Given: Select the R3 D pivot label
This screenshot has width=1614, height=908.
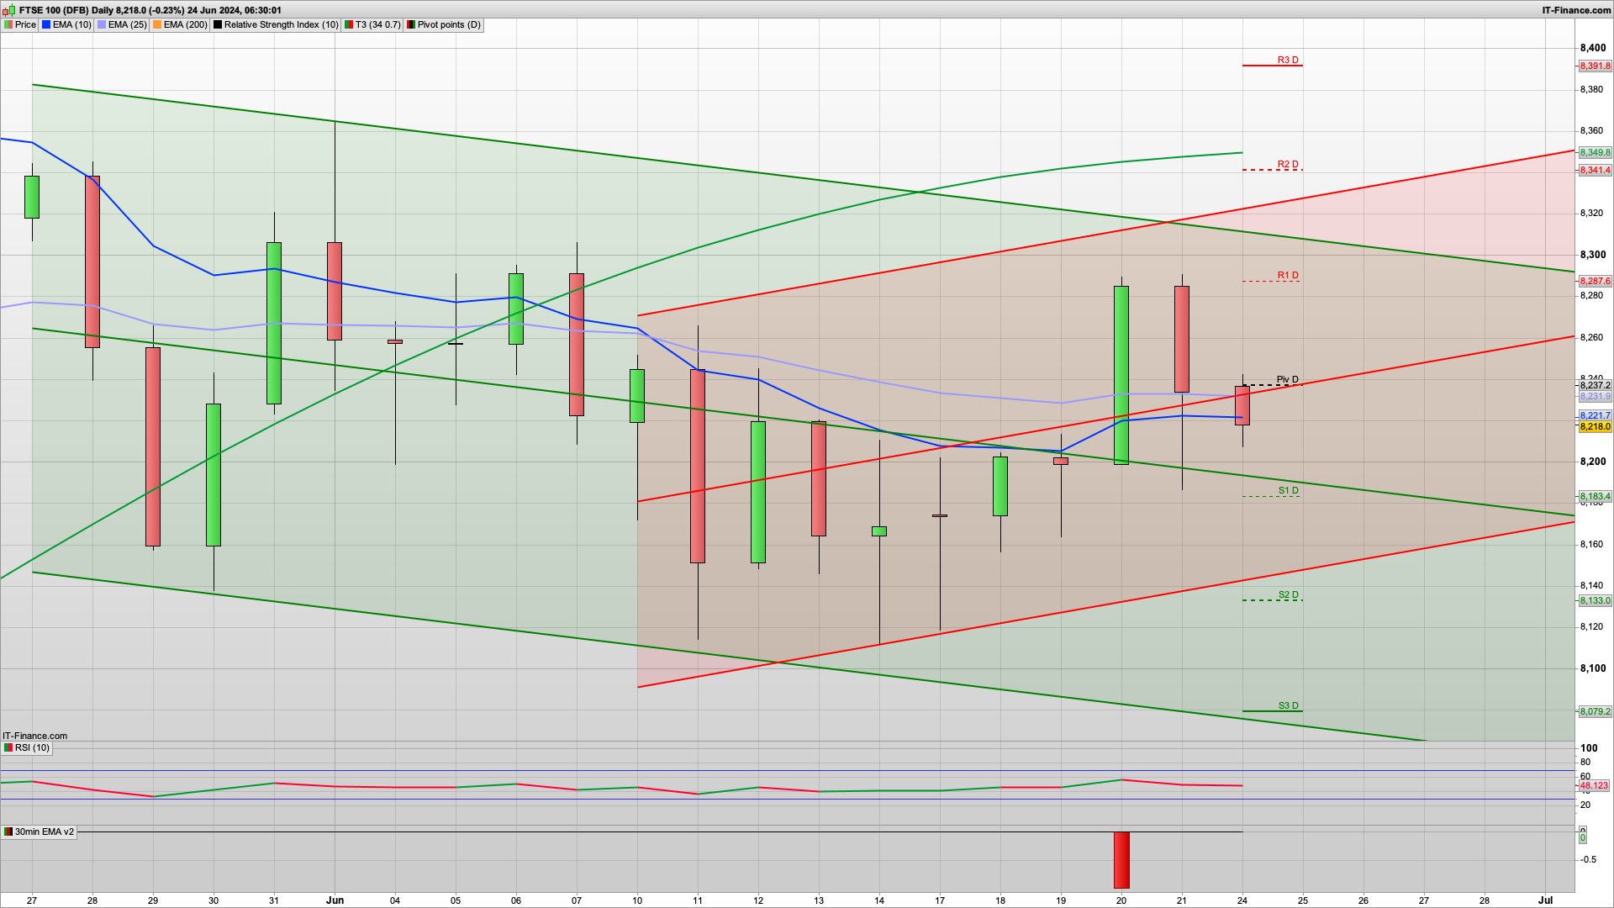Looking at the screenshot, I should (x=1288, y=60).
